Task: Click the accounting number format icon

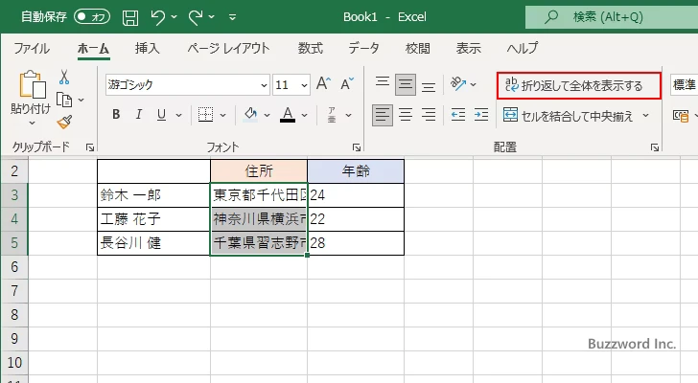Action: point(681,117)
